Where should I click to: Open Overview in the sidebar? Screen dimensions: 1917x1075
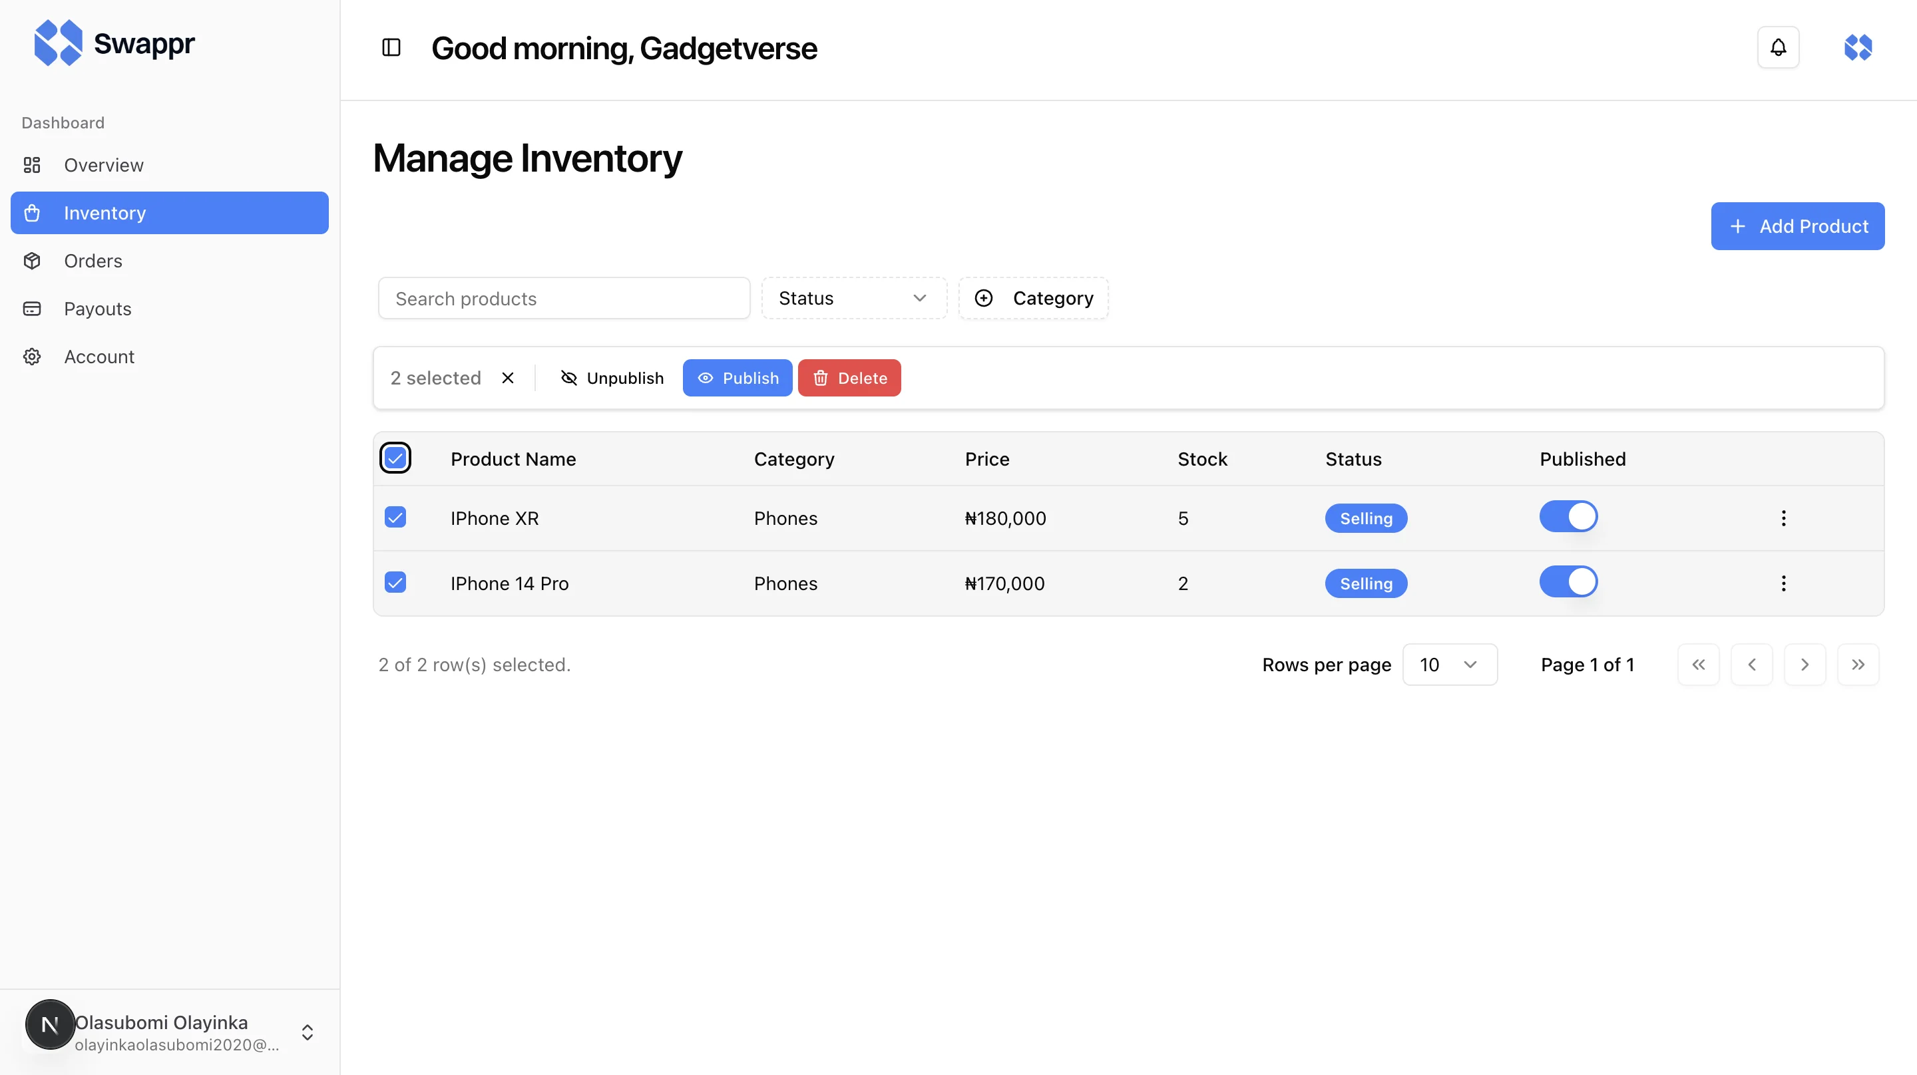pos(170,165)
